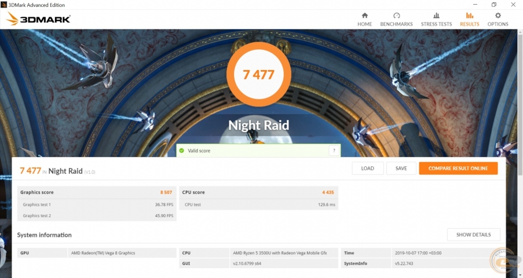The height and width of the screenshot is (278, 523).
Task: Select the CPU test row
Action: (x=258, y=204)
